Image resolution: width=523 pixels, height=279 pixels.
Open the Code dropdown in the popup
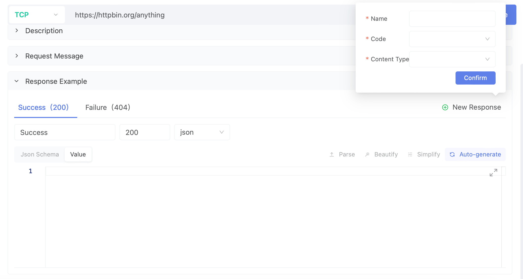452,39
